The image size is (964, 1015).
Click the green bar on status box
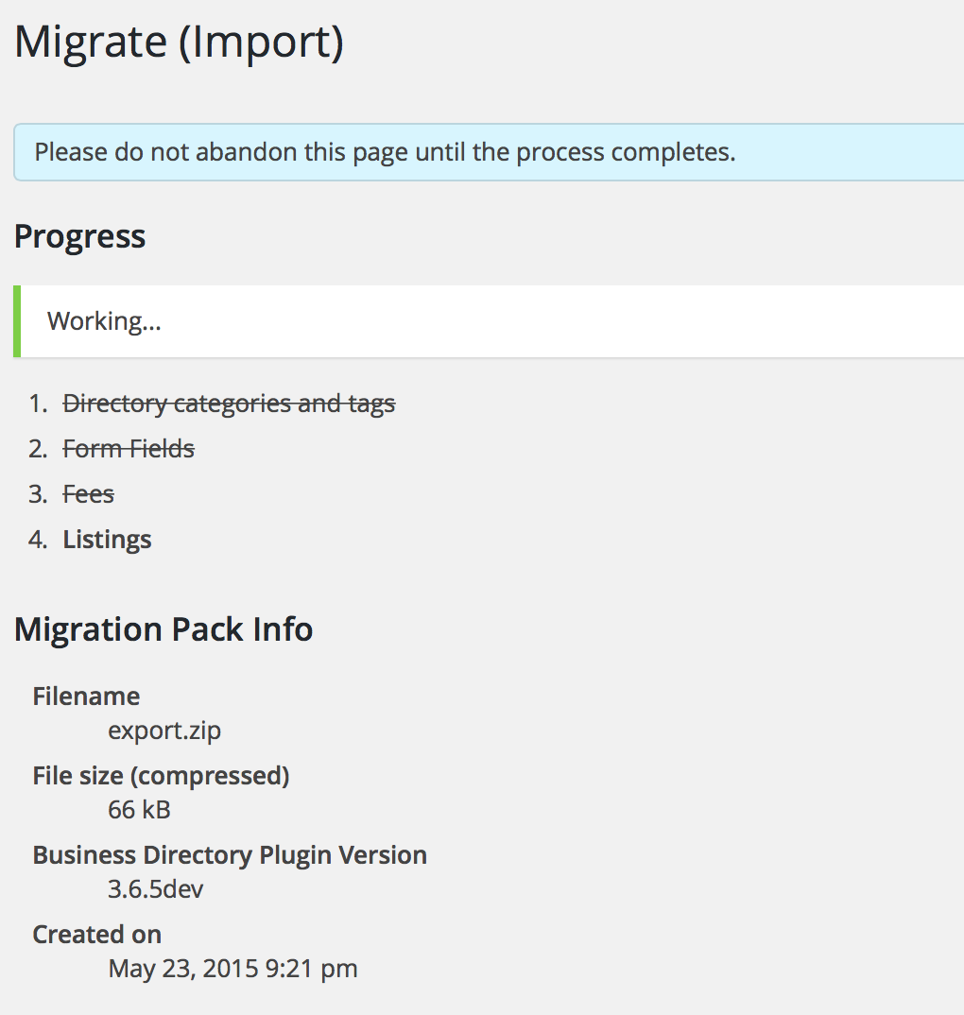[17, 321]
